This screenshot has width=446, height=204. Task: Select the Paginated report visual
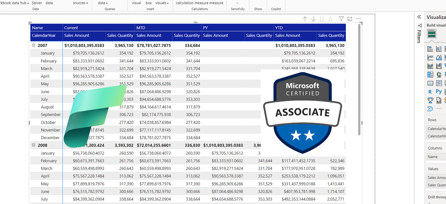[x=439, y=100]
